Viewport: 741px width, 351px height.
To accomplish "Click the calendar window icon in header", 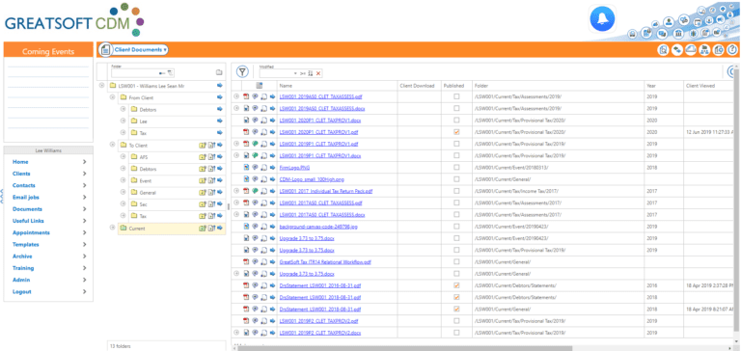I will pyautogui.click(x=698, y=23).
